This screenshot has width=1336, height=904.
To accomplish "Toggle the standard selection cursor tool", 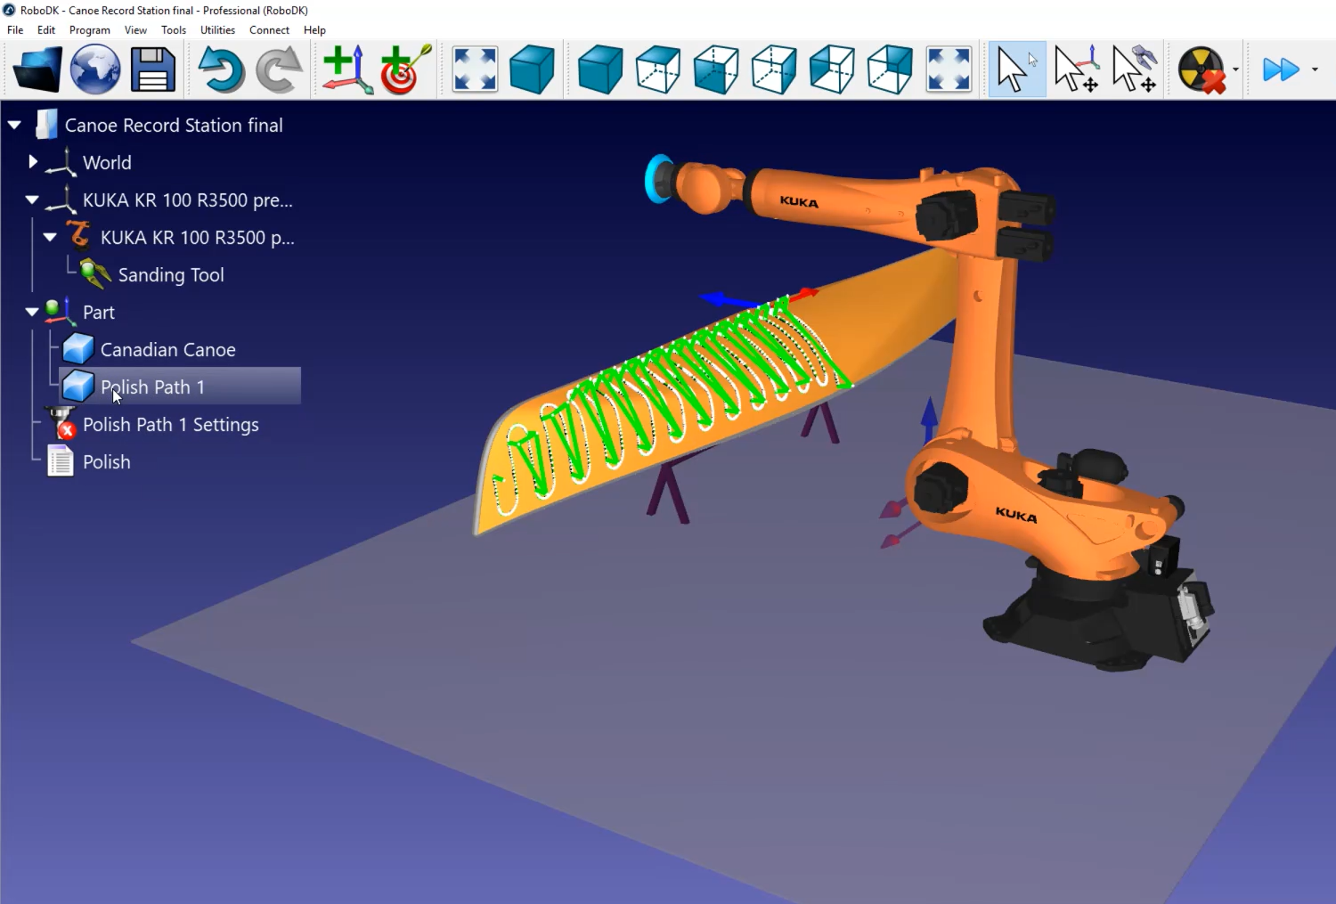I will click(1015, 69).
